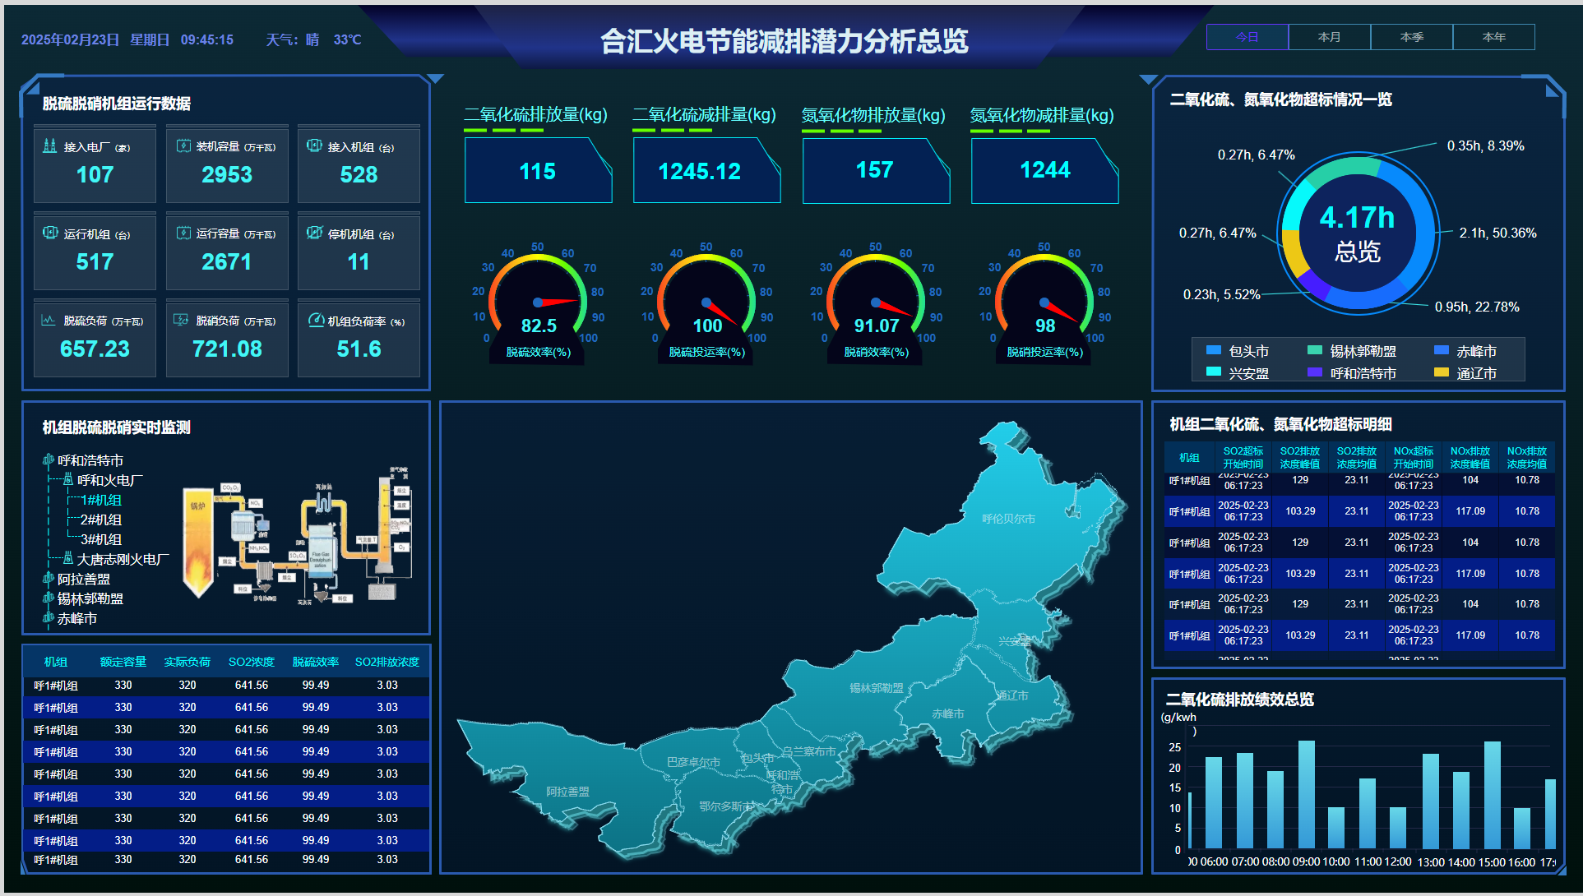Switch to the 本月 time tab
1583x896 pixels.
pos(1329,37)
